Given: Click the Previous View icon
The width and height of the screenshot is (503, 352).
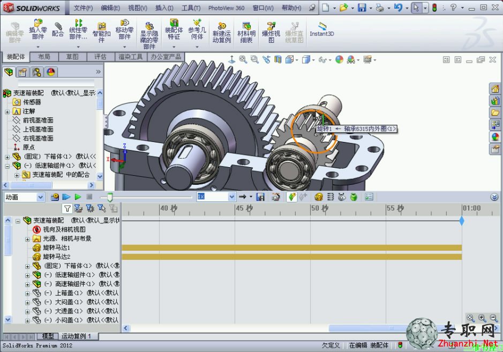Looking at the screenshot, I should (x=266, y=59).
